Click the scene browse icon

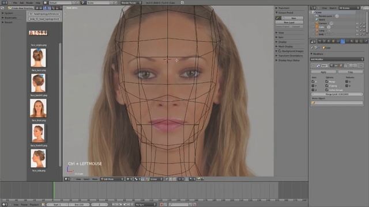tap(83, 2)
